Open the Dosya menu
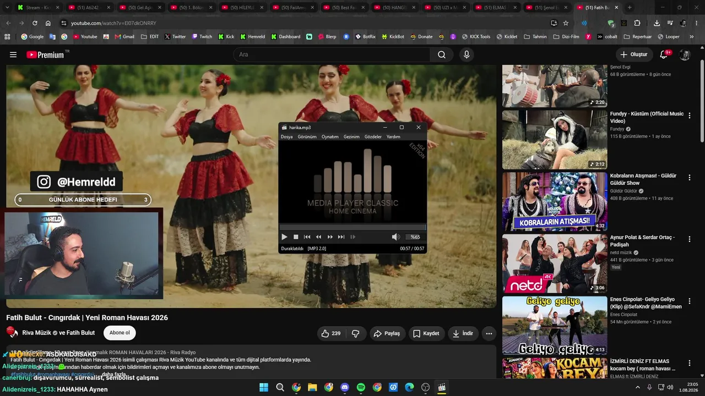Viewport: 705px width, 396px height. 287,137
